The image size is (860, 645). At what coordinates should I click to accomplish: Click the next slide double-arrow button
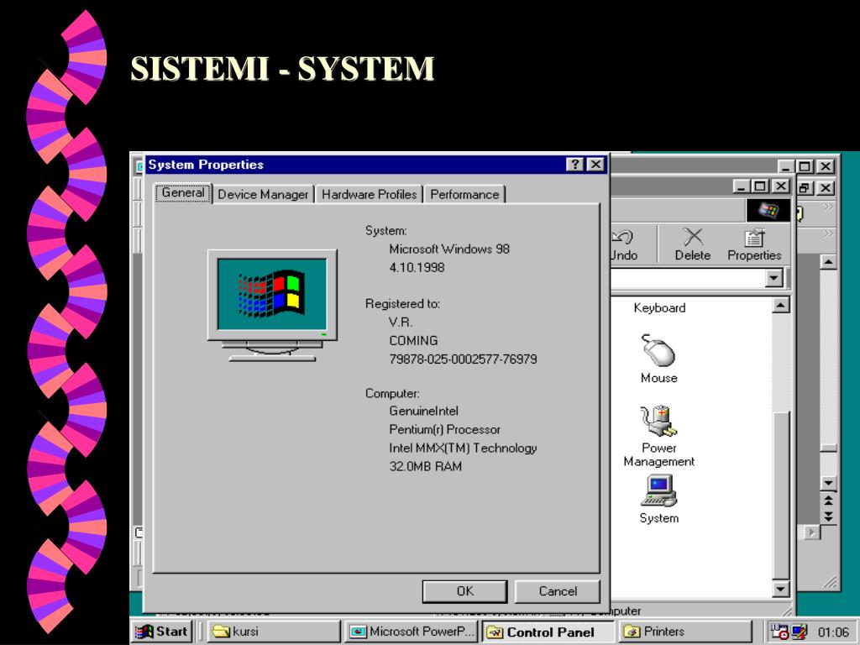click(828, 517)
